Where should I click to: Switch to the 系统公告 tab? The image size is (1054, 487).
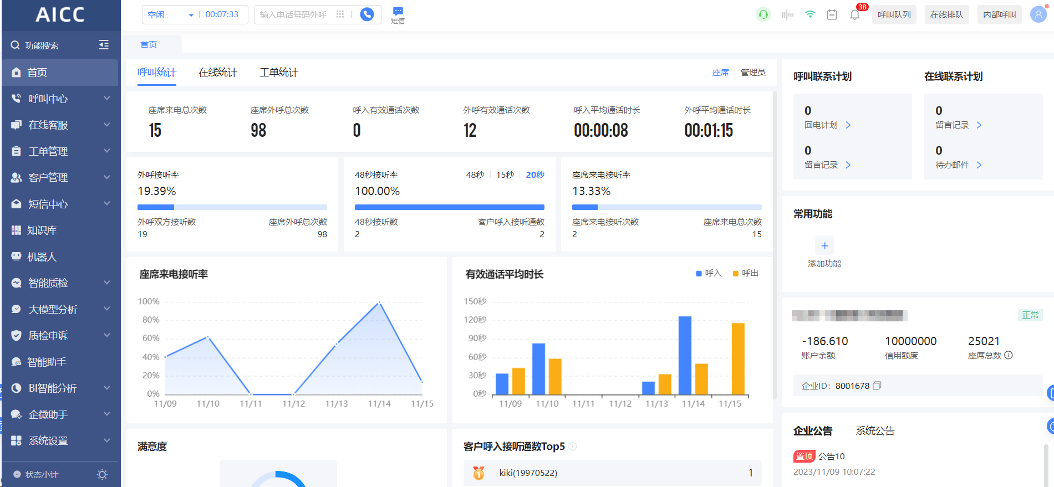click(x=875, y=431)
